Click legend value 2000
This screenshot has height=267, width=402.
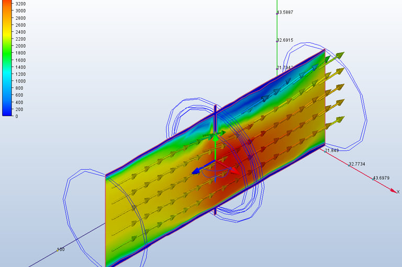(x=20, y=46)
